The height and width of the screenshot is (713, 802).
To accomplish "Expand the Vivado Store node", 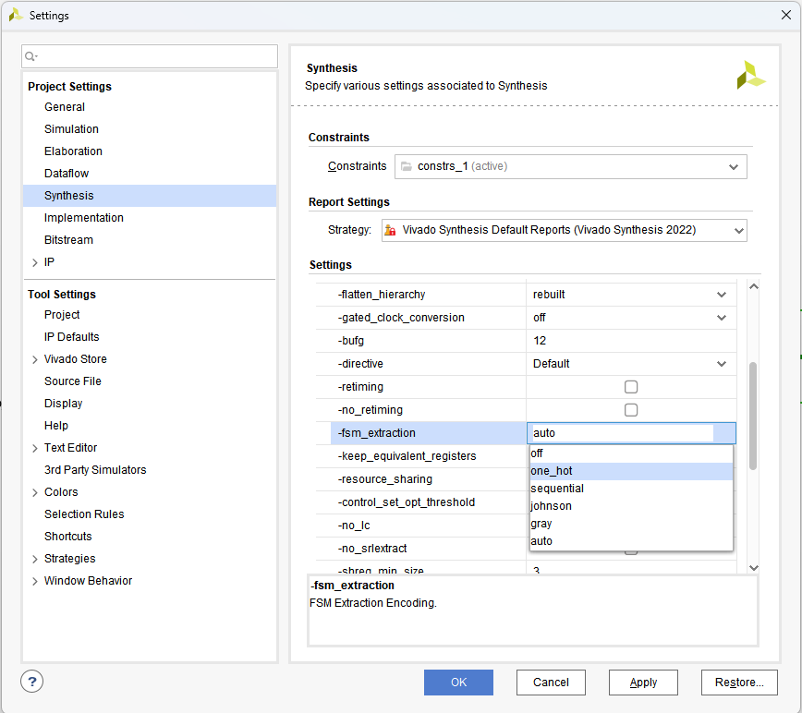I will [35, 360].
